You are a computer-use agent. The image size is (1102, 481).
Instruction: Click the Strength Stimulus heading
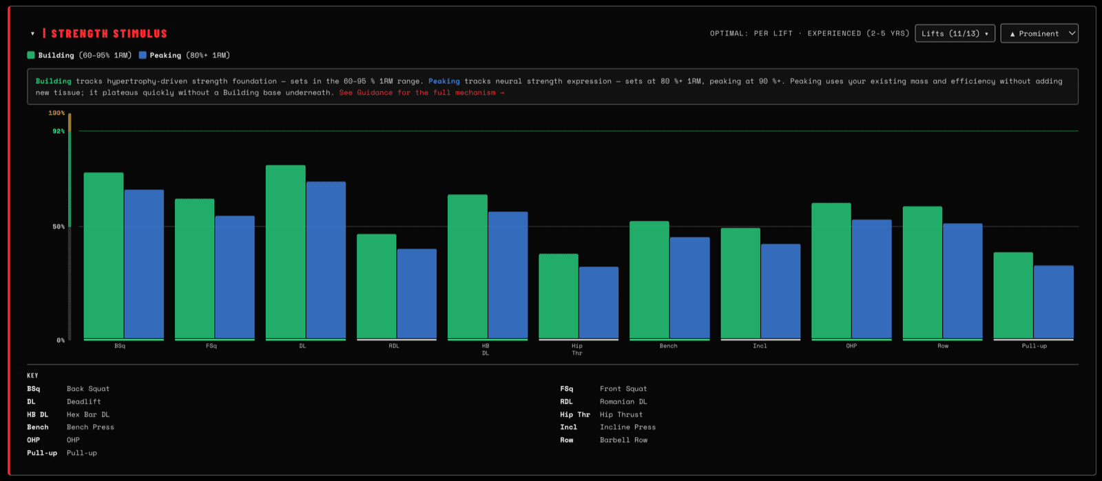point(109,33)
